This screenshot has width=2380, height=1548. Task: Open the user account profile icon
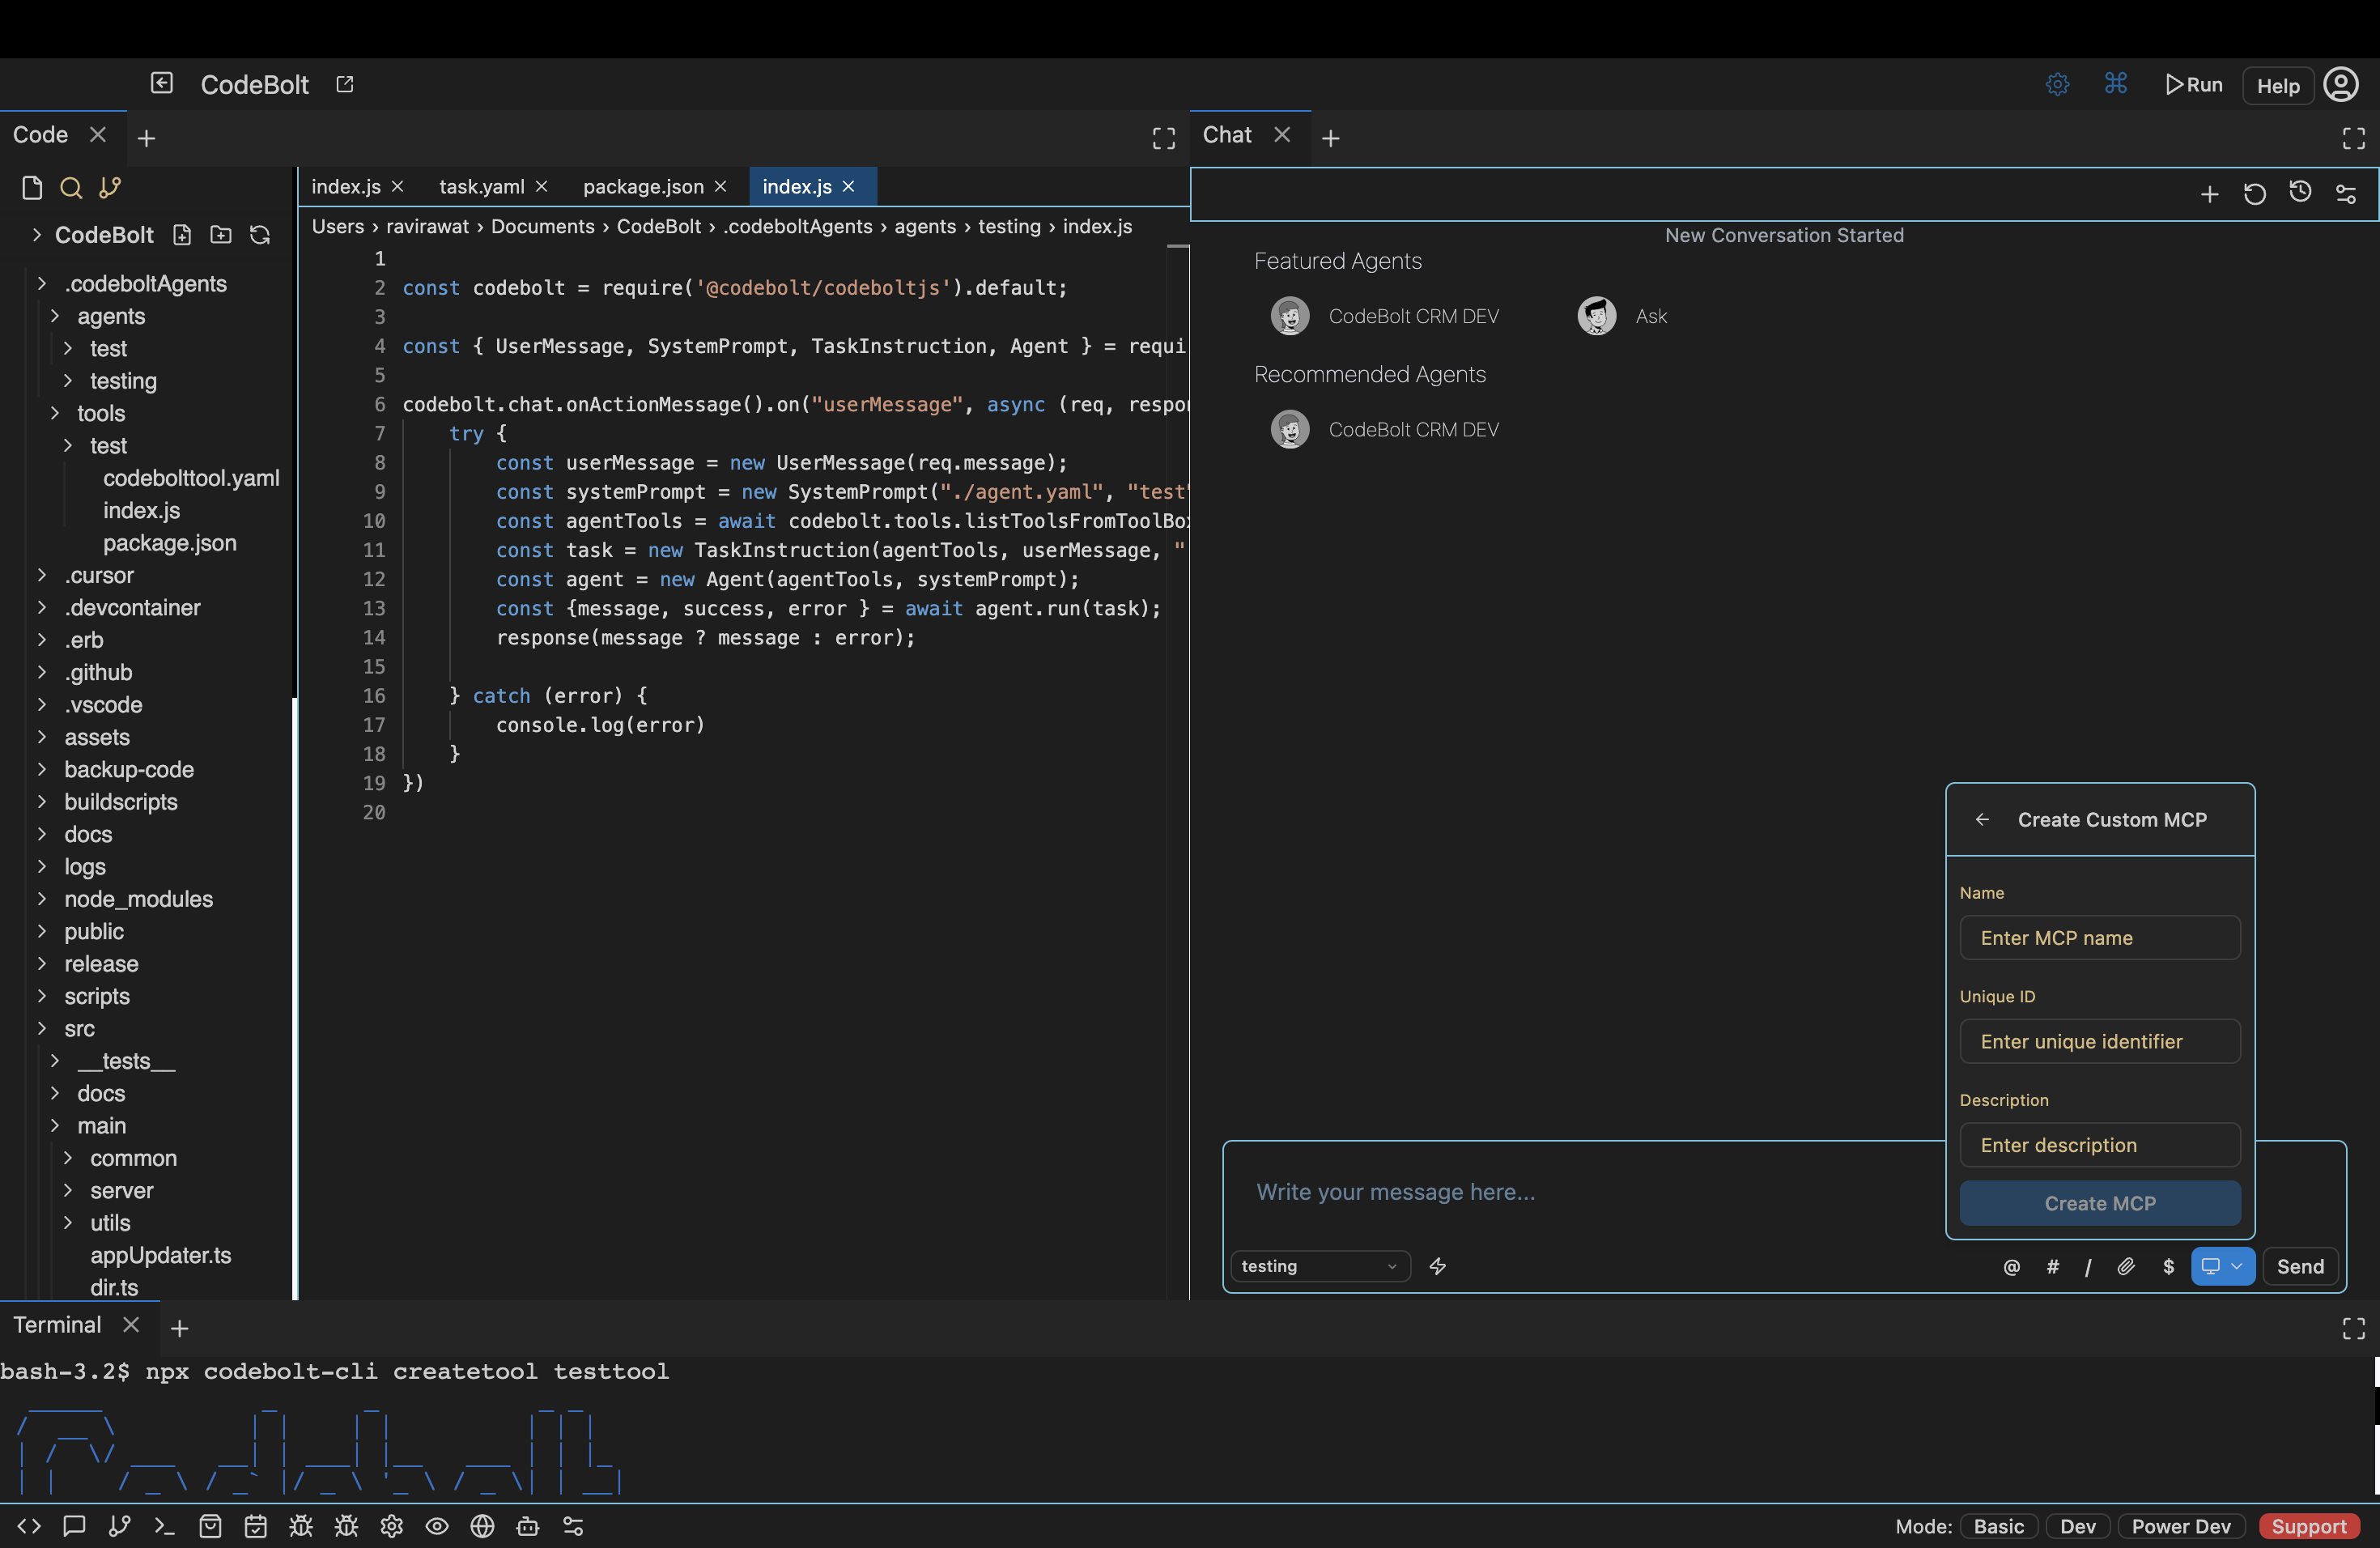click(x=2341, y=85)
